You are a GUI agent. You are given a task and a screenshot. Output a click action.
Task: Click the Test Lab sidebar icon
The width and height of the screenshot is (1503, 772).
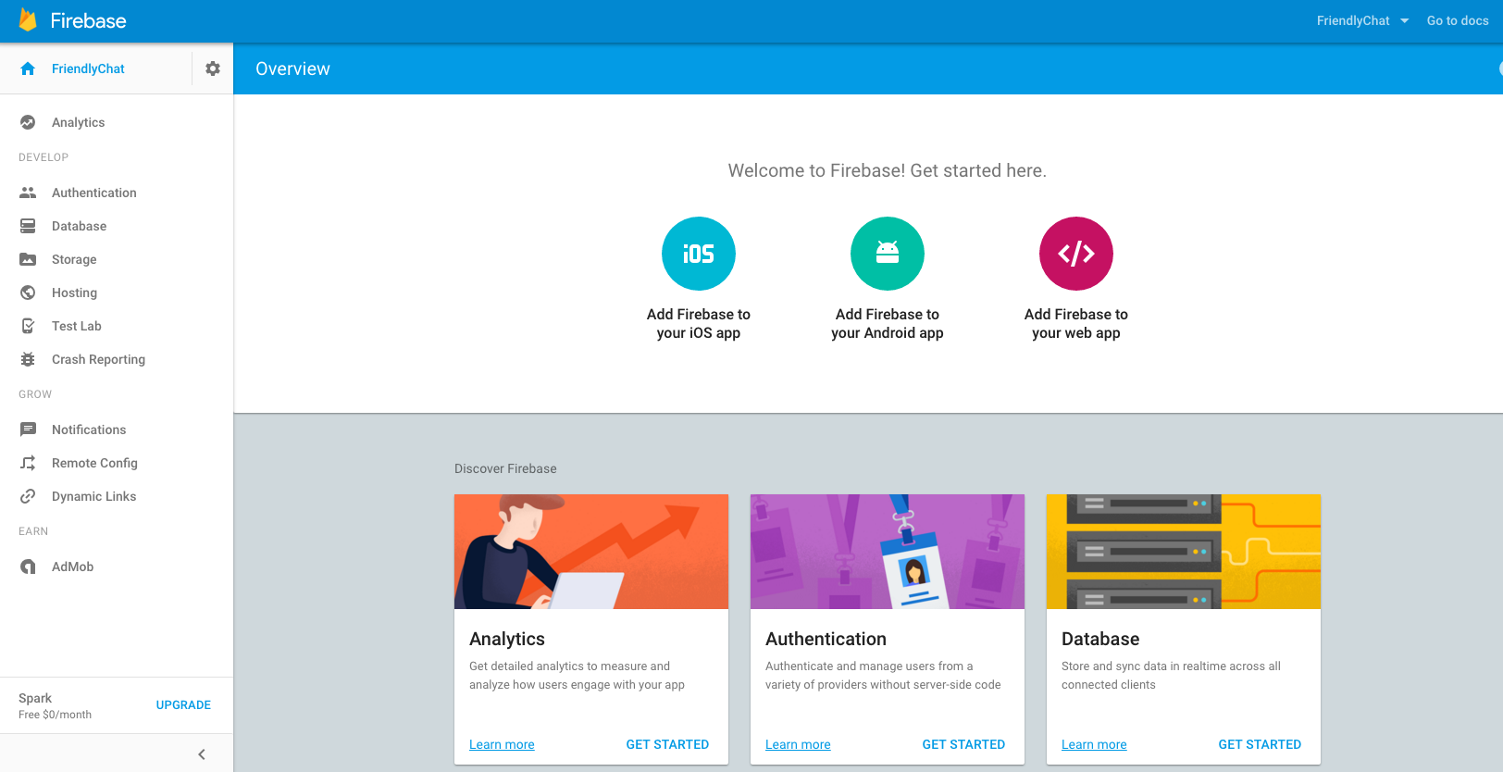pyautogui.click(x=28, y=326)
